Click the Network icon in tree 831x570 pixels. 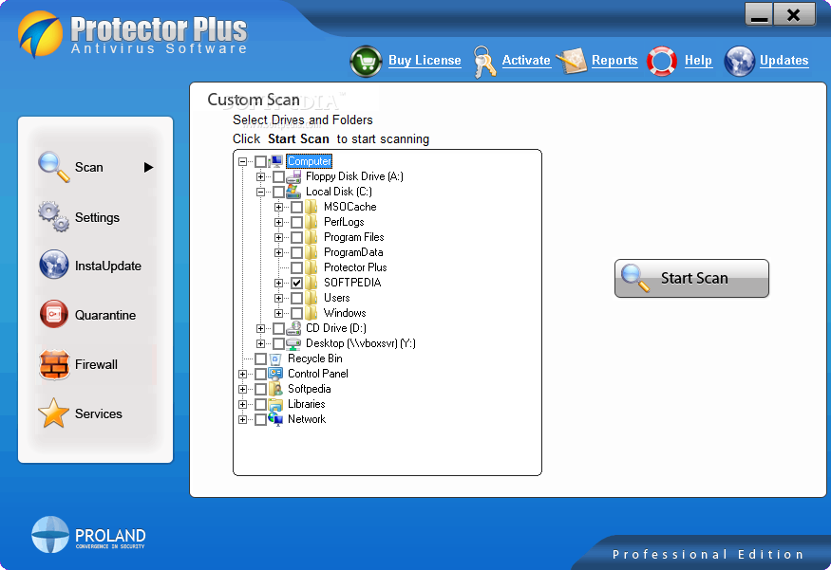[x=275, y=419]
